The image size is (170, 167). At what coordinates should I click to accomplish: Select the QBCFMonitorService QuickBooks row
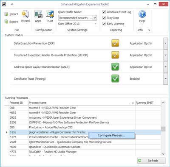click(85, 142)
